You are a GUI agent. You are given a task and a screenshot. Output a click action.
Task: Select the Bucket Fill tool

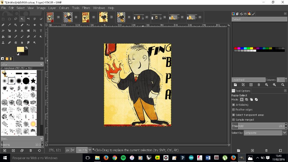coord(3,36)
